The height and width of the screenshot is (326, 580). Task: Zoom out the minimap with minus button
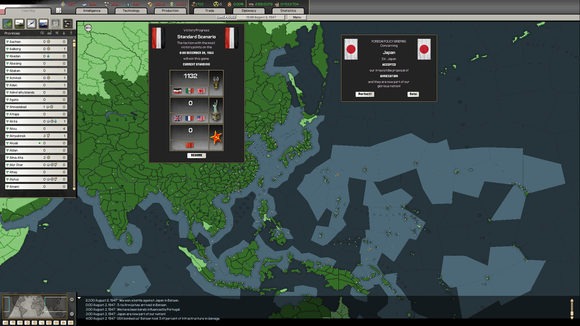pyautogui.click(x=72, y=314)
